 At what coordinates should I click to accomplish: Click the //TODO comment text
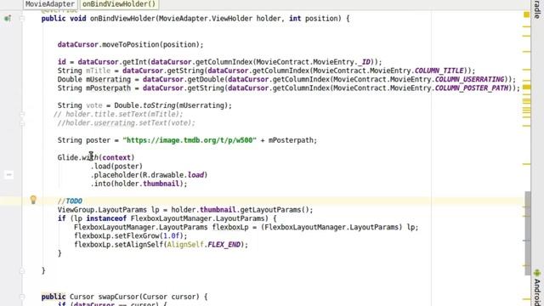70,201
